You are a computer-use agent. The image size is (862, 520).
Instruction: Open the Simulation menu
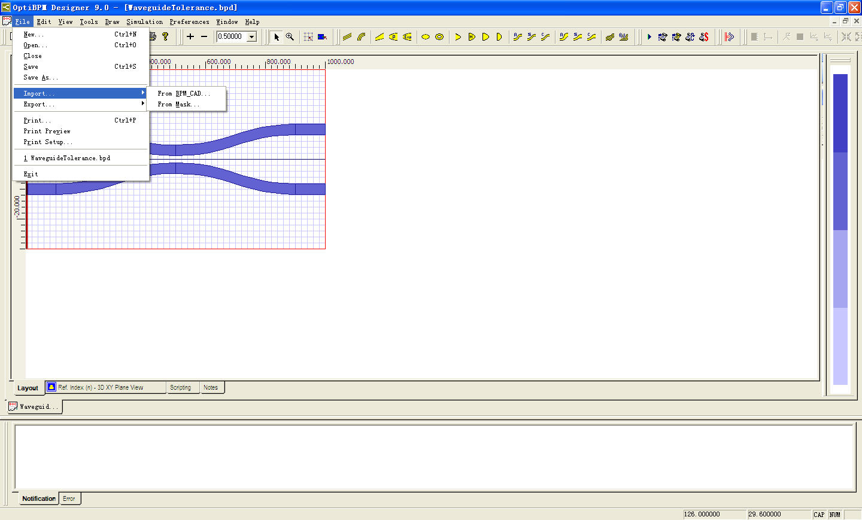tap(144, 22)
